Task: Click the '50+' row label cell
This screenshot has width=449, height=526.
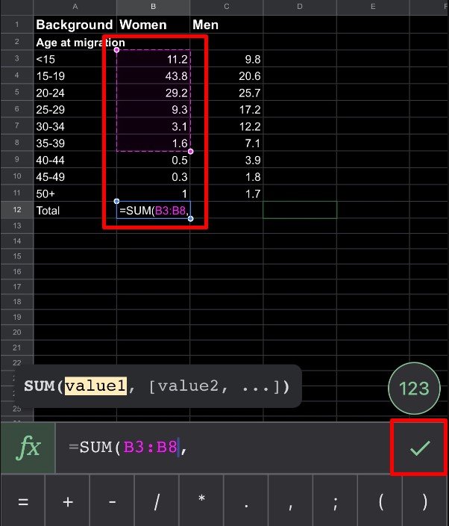Action: pyautogui.click(x=75, y=194)
